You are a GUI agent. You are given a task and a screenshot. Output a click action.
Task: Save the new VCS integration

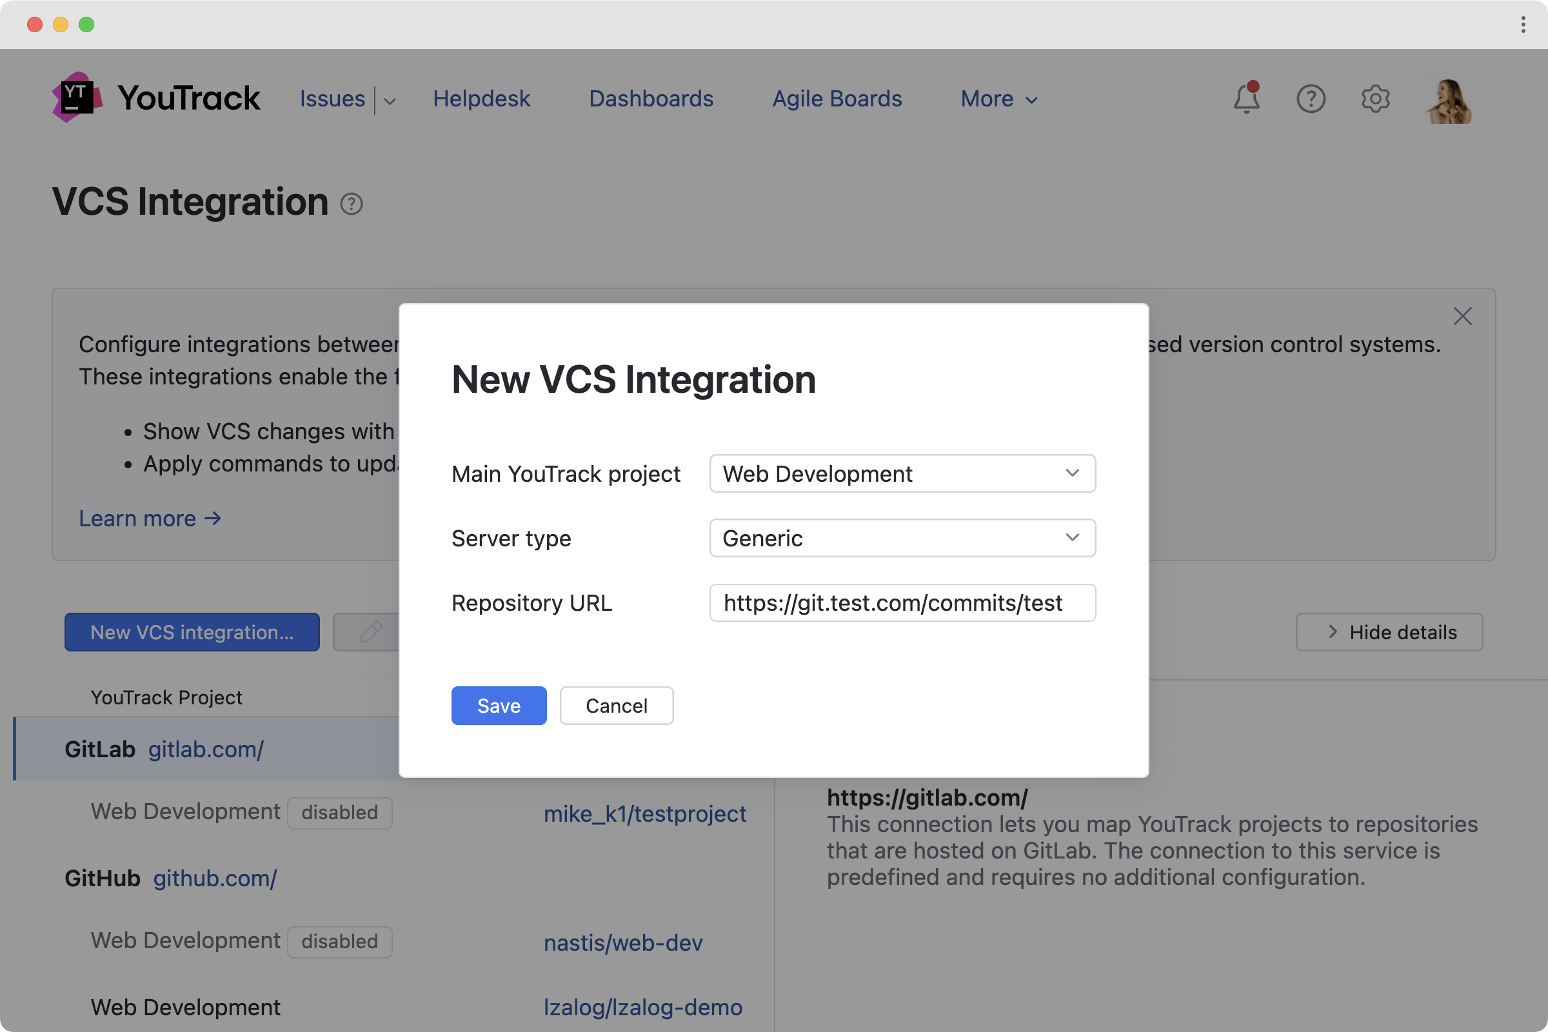tap(498, 705)
